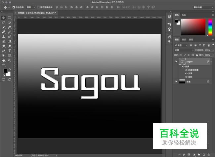Select the Quick Selection tool
The width and height of the screenshot is (215, 157).
[10, 22]
